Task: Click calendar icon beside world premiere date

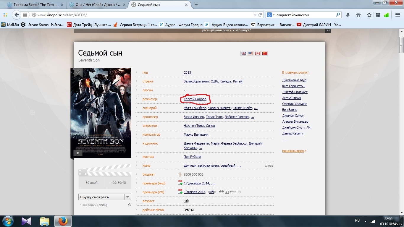Action: tap(180, 183)
